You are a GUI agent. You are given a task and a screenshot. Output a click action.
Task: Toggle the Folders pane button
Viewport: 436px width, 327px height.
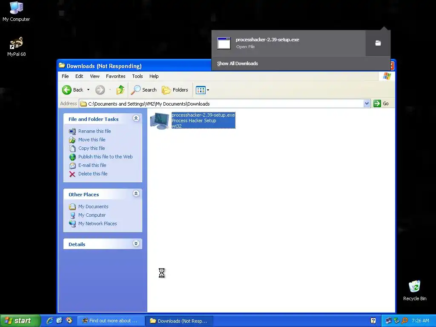175,90
